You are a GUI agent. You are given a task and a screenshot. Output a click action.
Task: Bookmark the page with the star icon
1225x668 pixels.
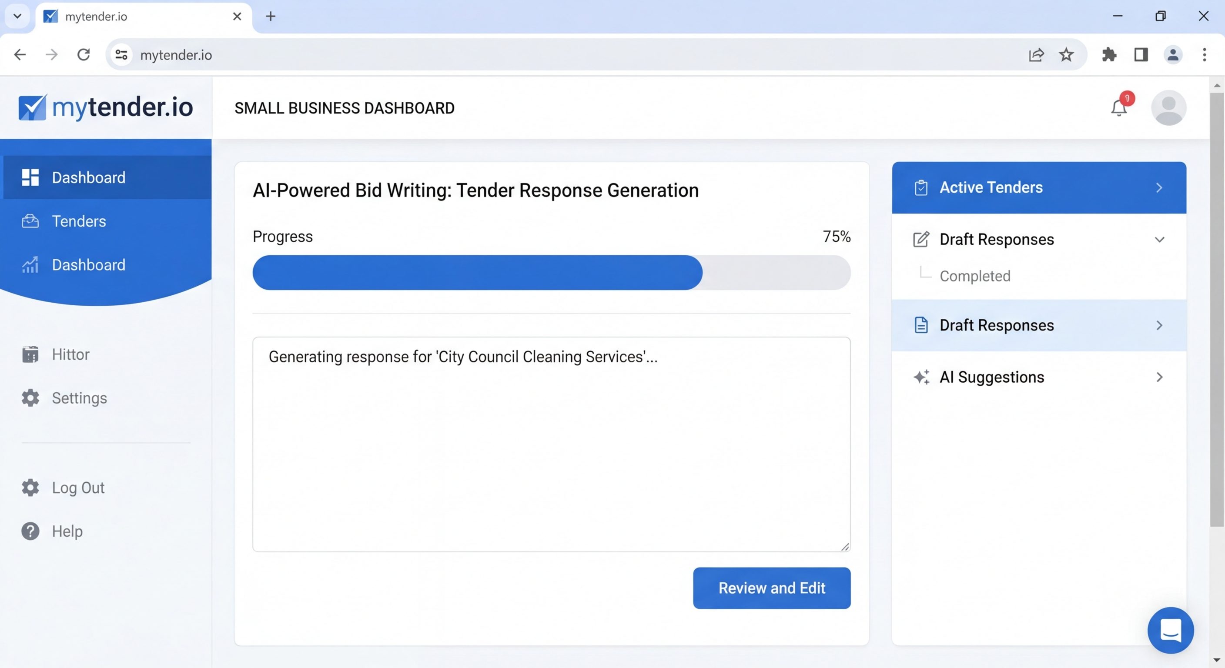pyautogui.click(x=1066, y=55)
